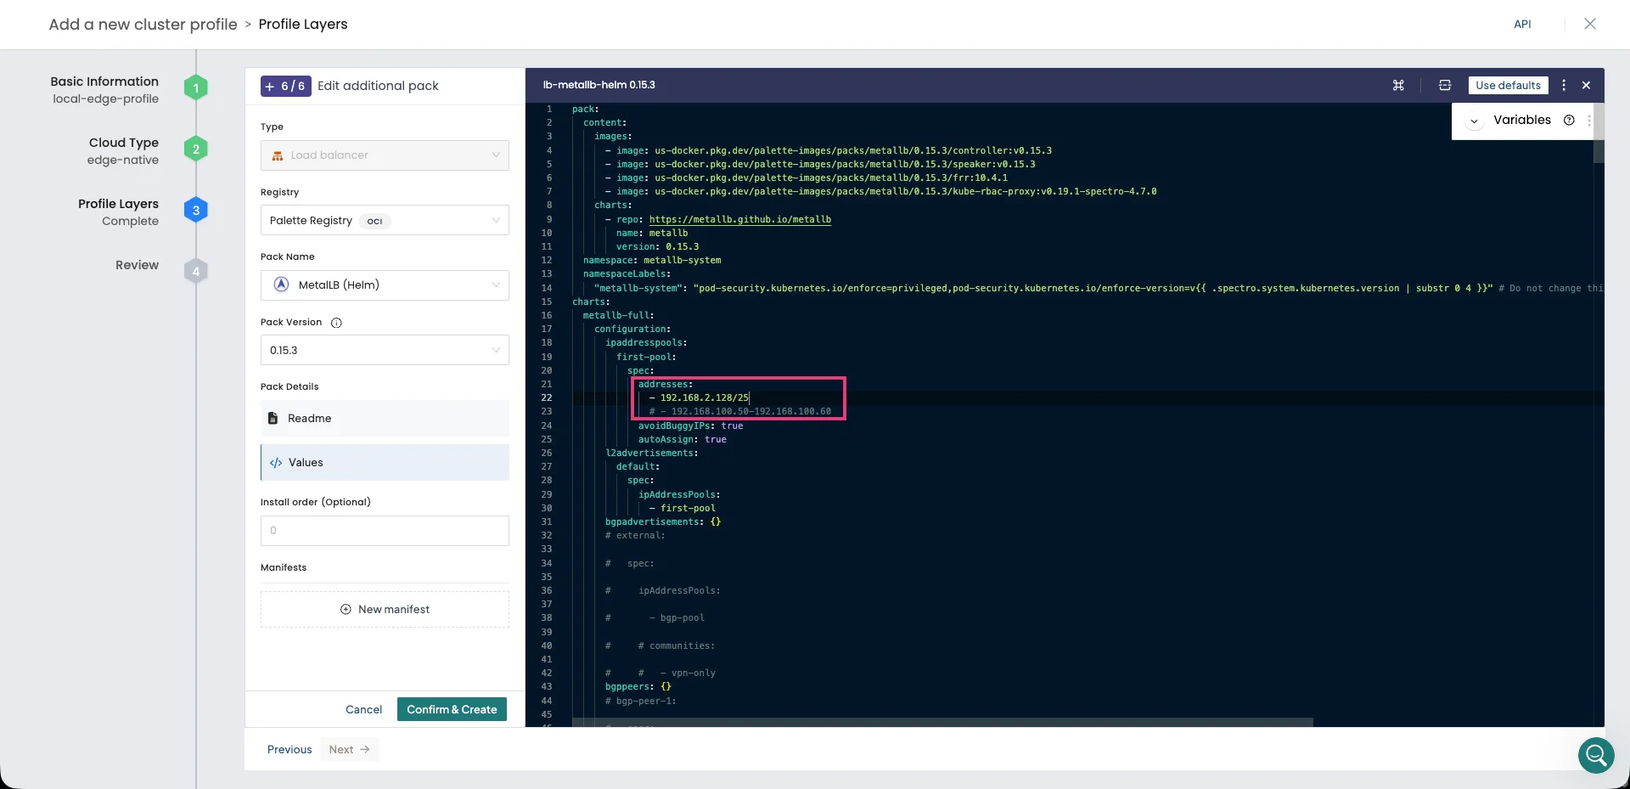Expand the Variables panel chevron
The width and height of the screenshot is (1630, 789).
(x=1475, y=121)
